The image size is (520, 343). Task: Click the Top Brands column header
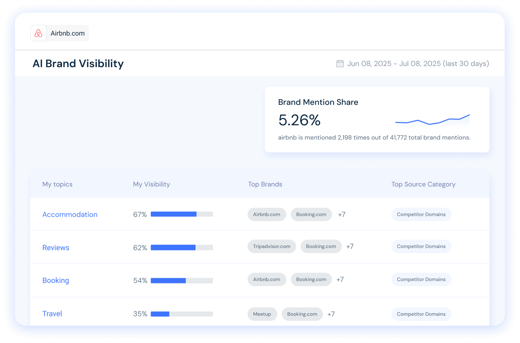265,184
